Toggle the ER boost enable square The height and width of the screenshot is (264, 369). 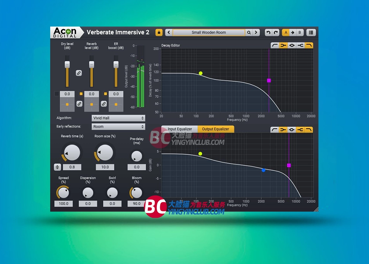(106, 94)
